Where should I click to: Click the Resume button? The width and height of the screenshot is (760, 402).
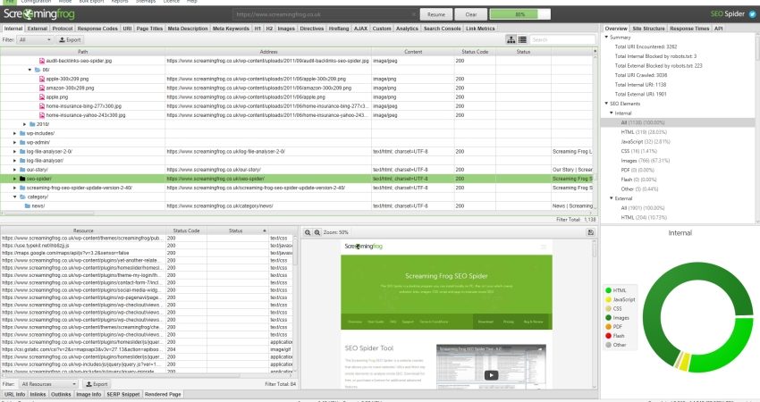436,14
